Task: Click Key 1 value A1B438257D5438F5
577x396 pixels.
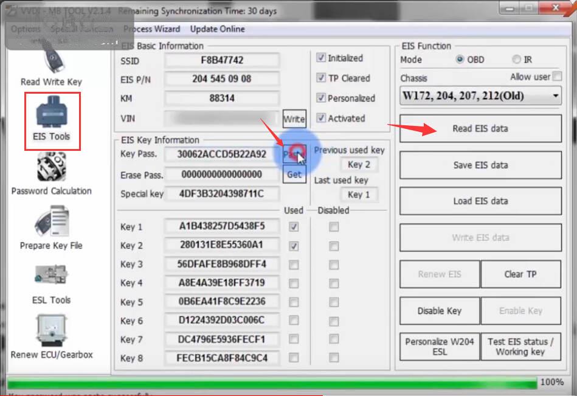Action: click(x=222, y=226)
